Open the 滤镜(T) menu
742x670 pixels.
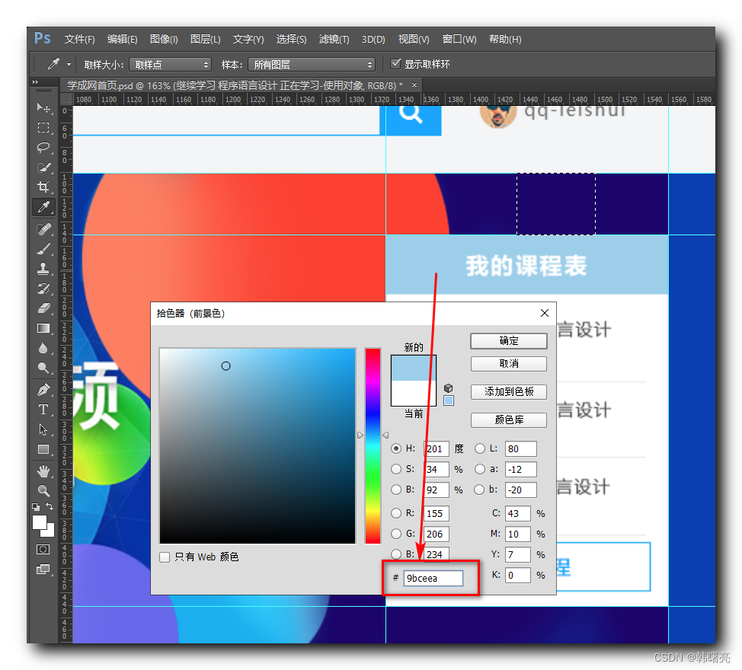pos(334,40)
